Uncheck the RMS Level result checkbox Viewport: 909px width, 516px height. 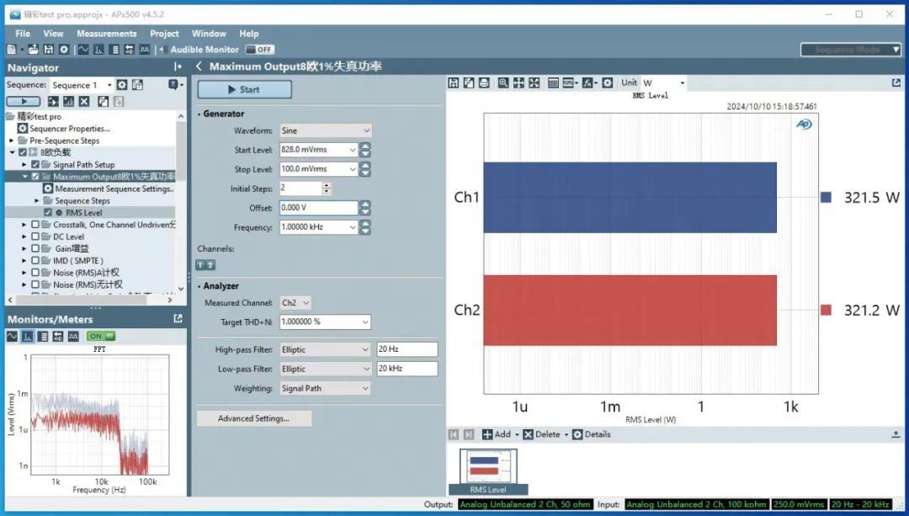[48, 213]
